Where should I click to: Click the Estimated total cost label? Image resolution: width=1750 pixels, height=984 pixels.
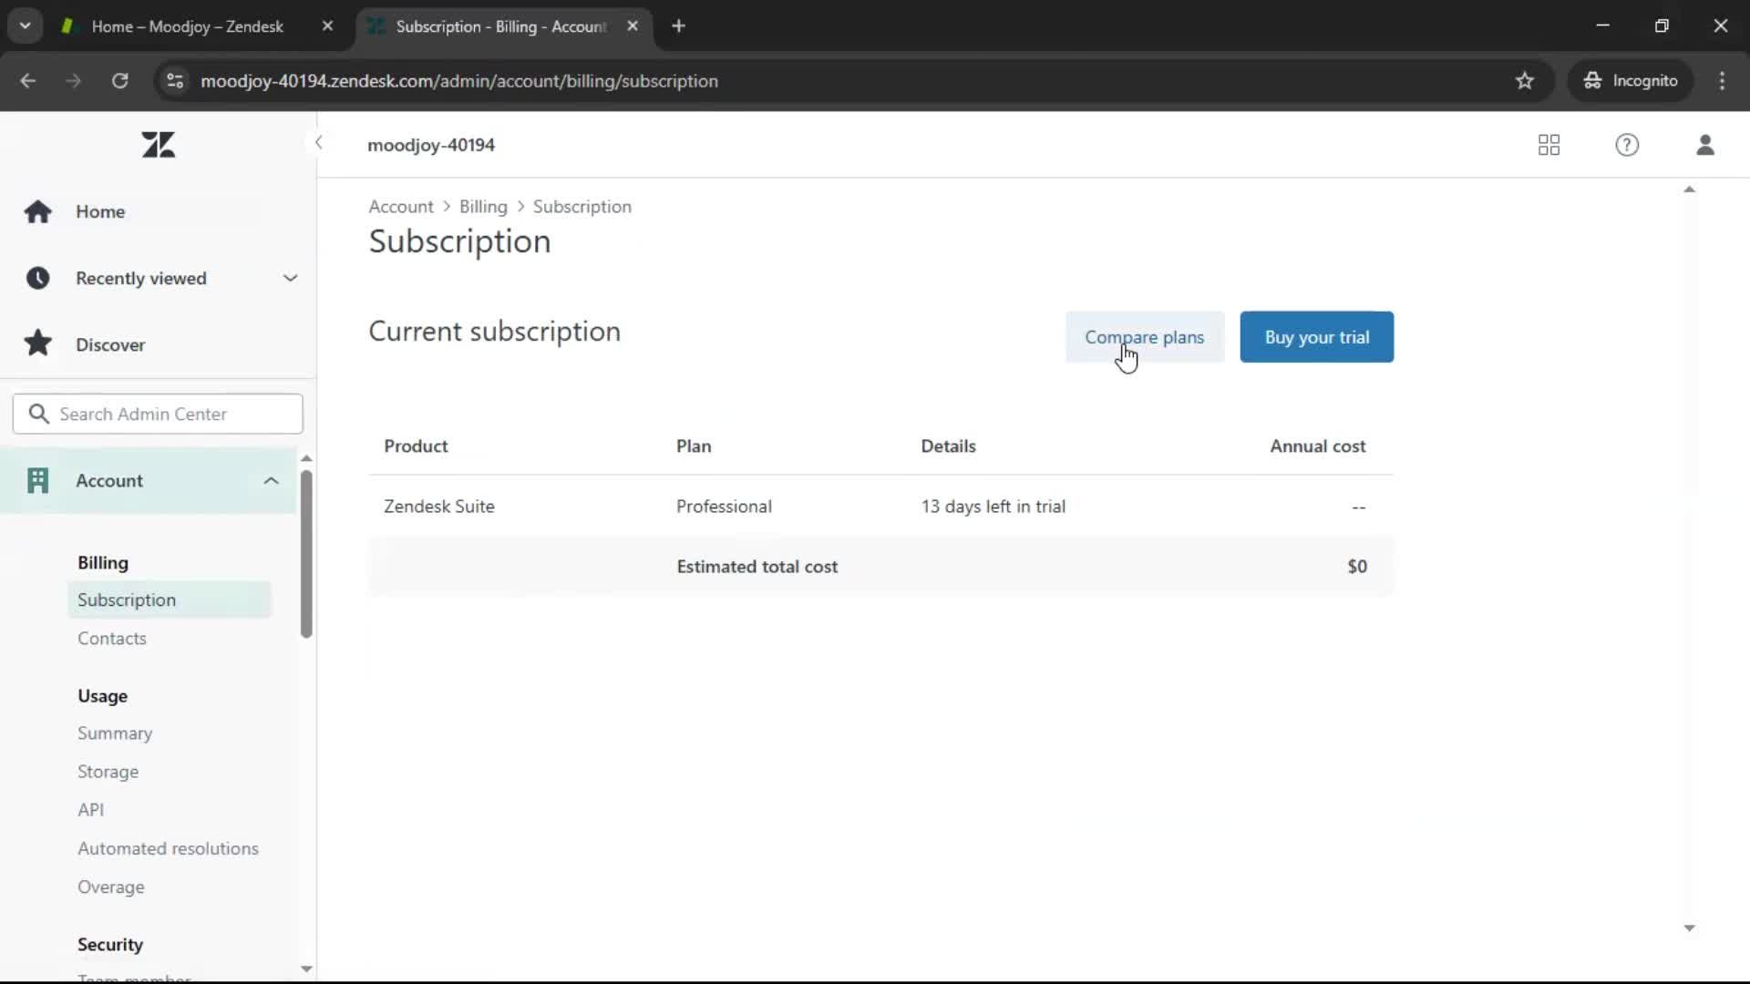click(x=757, y=566)
